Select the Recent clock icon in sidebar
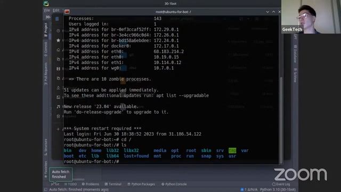This screenshot has height=192, width=341. 58,31
